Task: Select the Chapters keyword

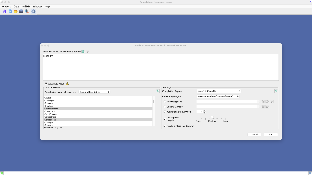Action: click(x=98, y=106)
